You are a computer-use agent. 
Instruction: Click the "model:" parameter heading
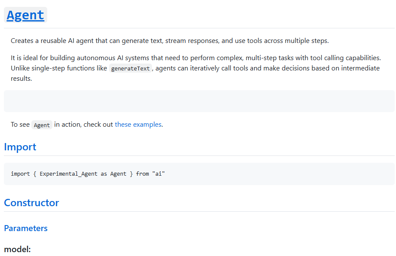(17, 249)
